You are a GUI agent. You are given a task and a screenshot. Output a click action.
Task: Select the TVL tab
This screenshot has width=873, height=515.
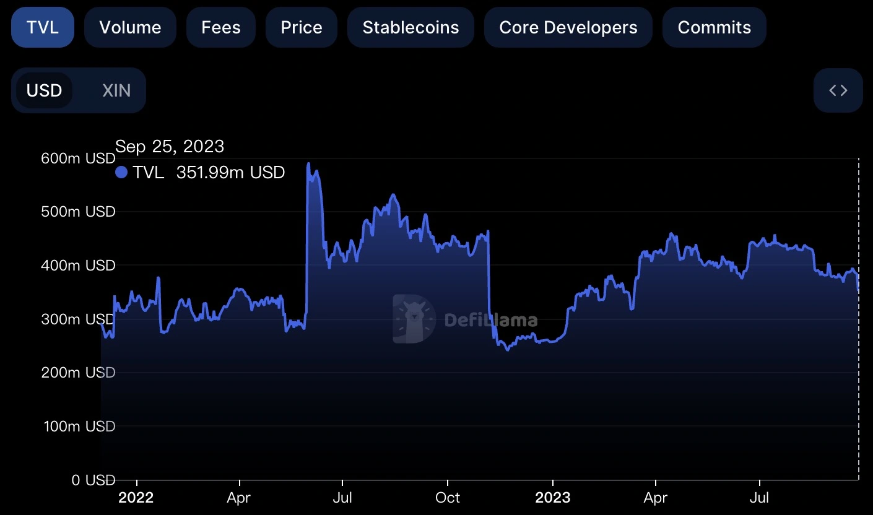click(43, 27)
